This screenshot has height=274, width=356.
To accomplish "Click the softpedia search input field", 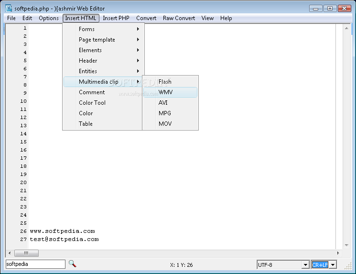I will pyautogui.click(x=35, y=264).
